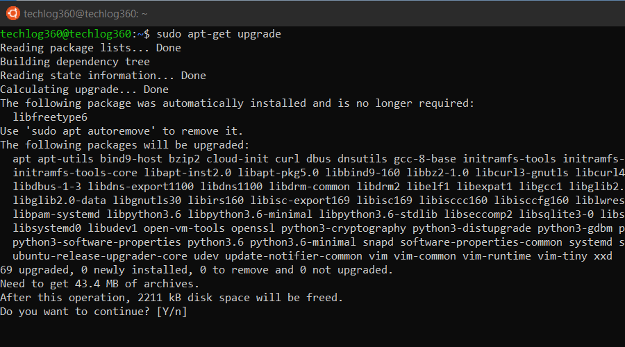The height and width of the screenshot is (347, 625).
Task: Click the [Y/n] confirmation prompt
Action: [172, 312]
